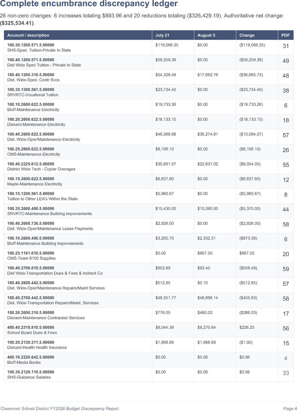The height and width of the screenshot is (411, 297).
Task: Click PDF page 48 for Dist. Wide-Sped. Contr Svcs
Action: [286, 76]
